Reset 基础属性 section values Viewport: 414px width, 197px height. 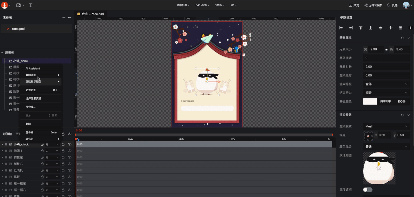pos(402,38)
